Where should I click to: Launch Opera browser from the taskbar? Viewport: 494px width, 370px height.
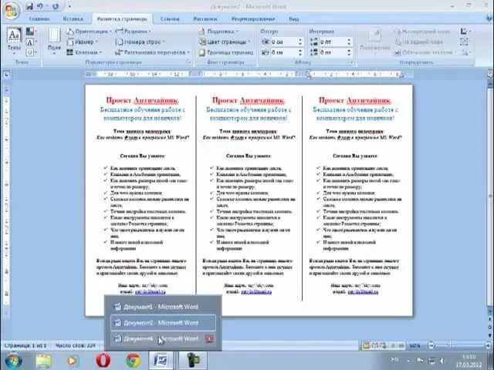[x=103, y=361]
